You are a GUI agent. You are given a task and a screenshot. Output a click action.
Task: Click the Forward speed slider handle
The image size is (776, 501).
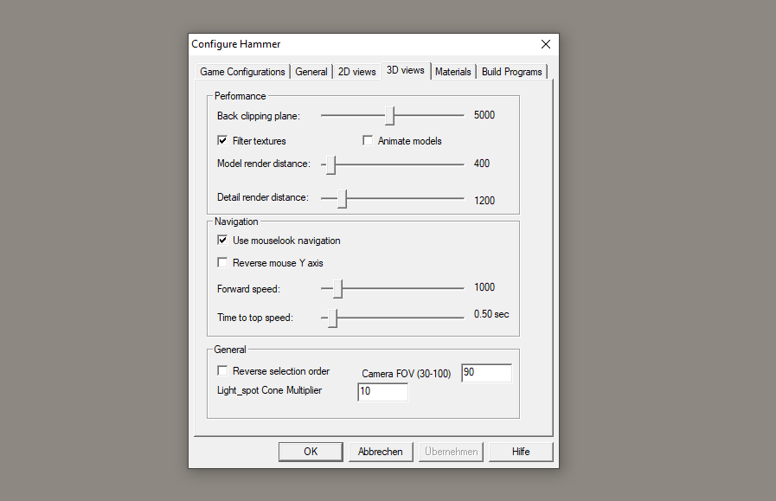click(337, 289)
